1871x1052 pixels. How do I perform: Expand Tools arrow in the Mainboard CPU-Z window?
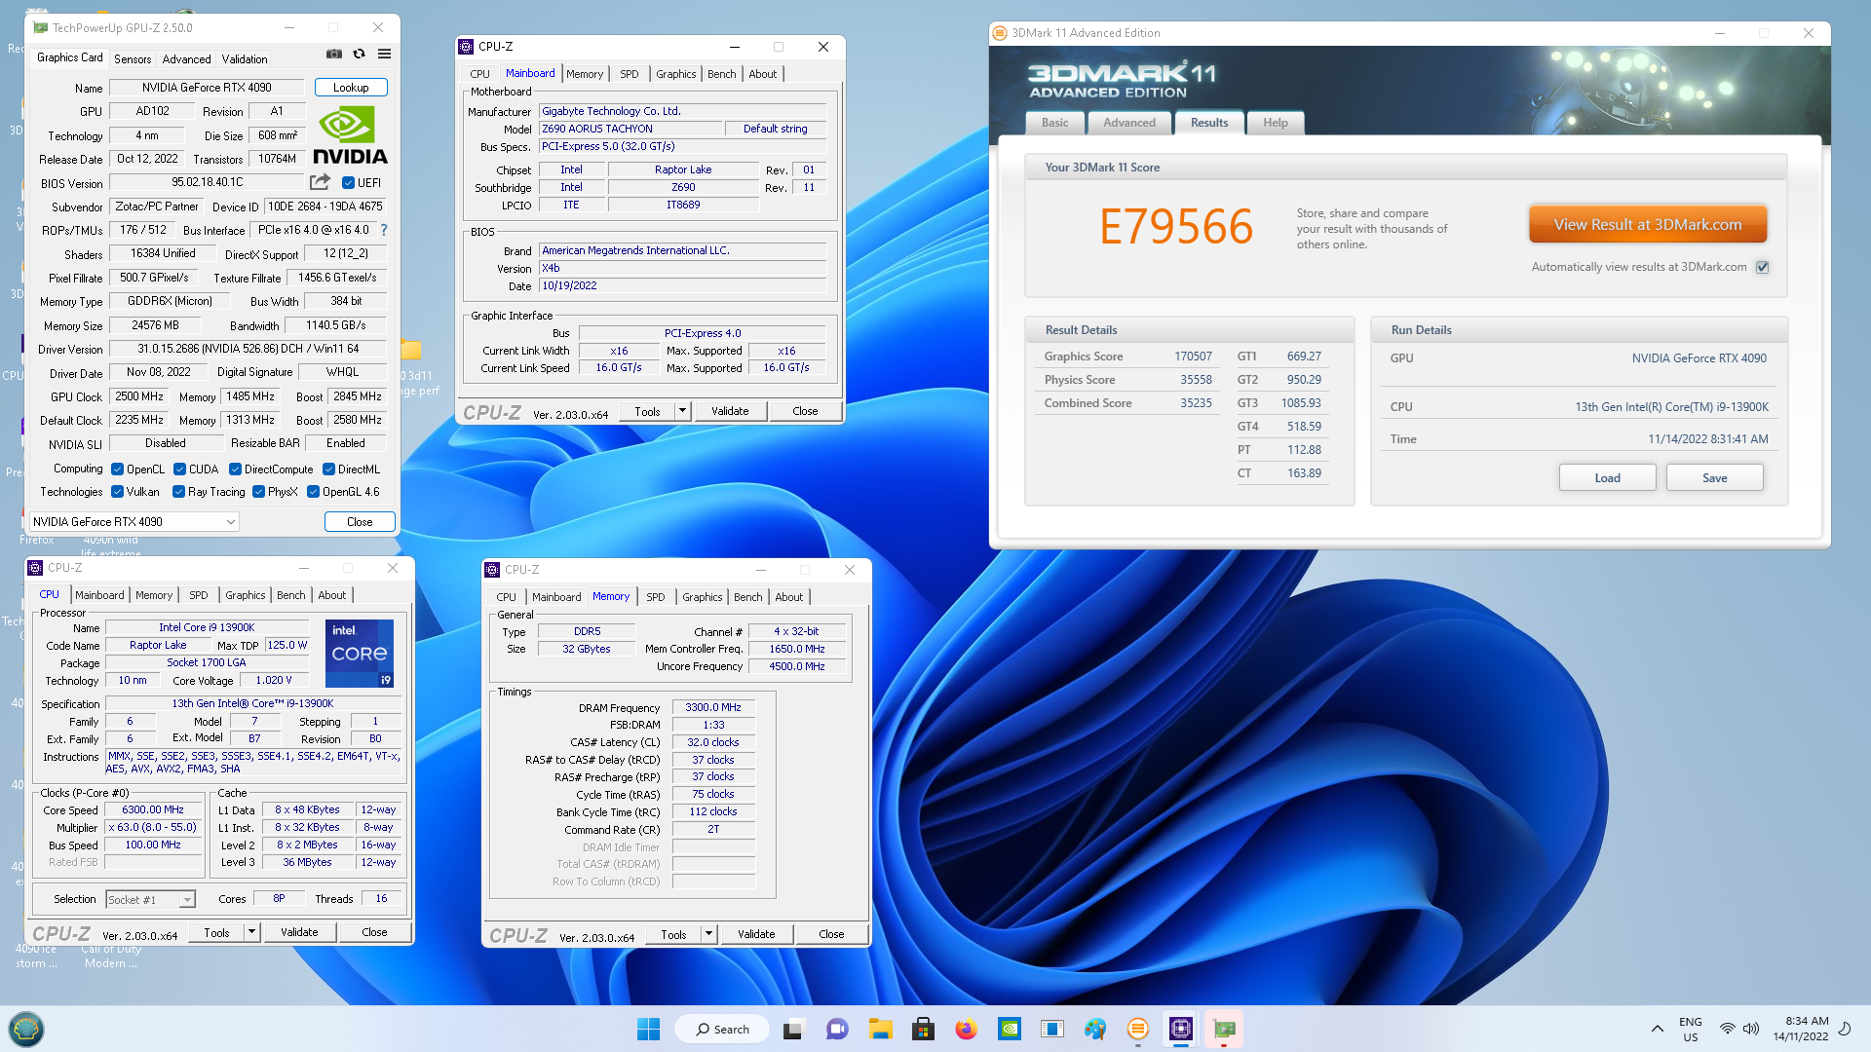click(682, 411)
